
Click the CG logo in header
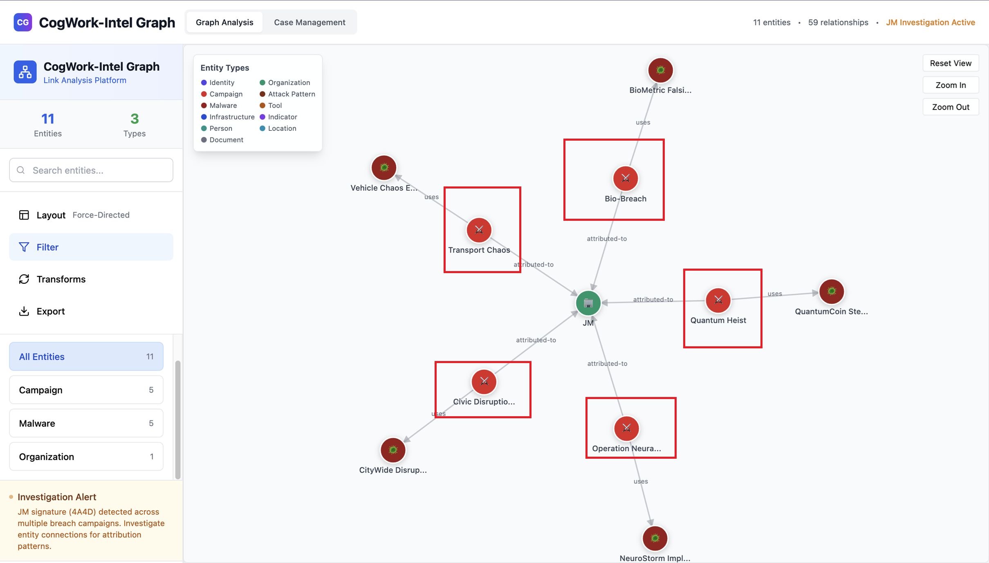[x=23, y=22]
